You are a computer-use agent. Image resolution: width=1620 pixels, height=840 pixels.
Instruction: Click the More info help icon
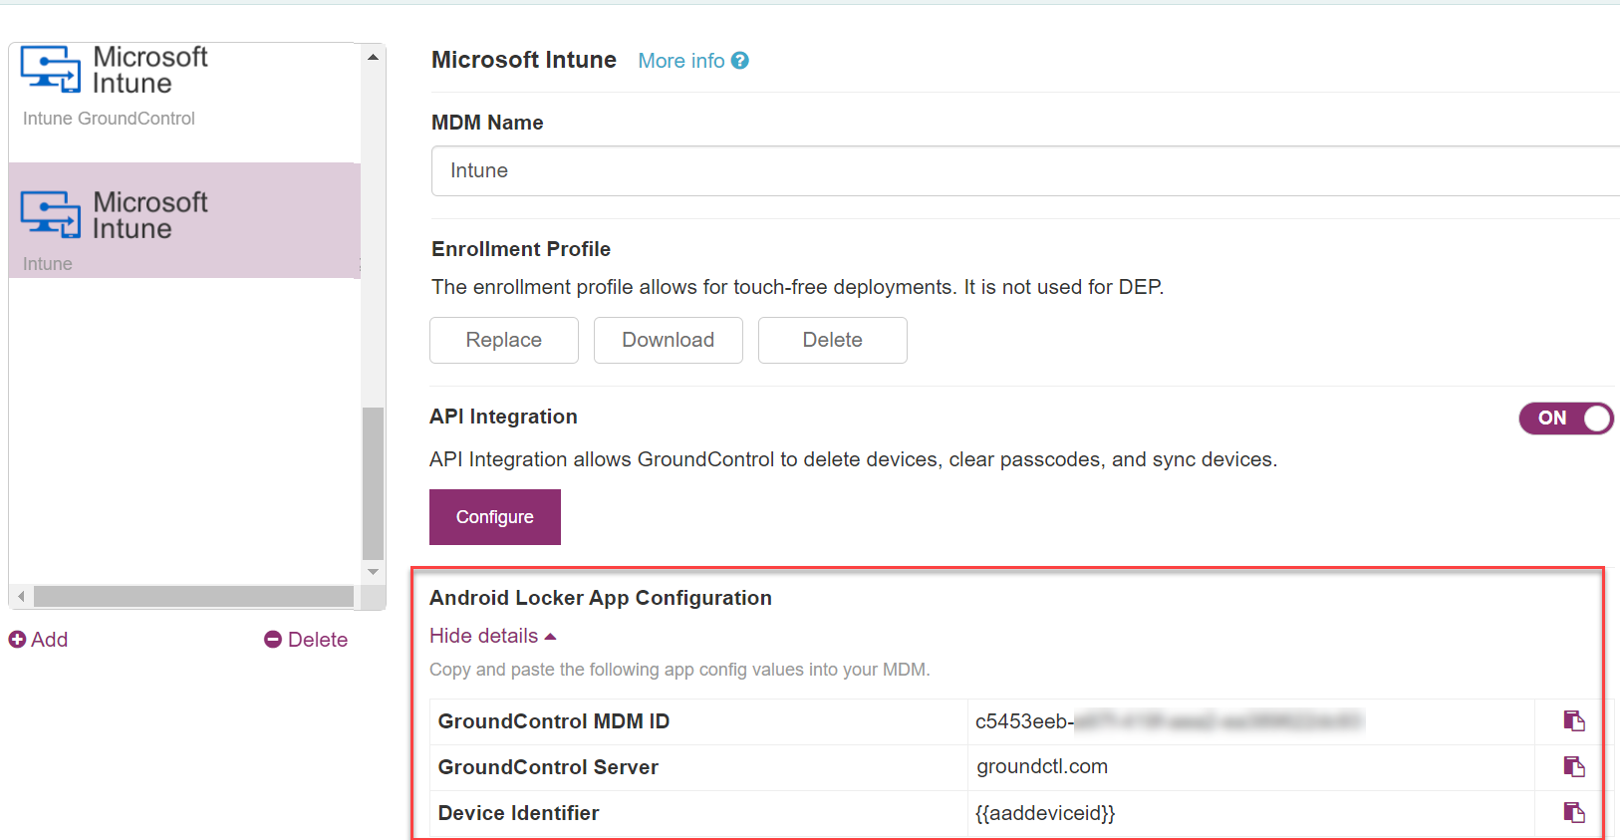pos(739,61)
